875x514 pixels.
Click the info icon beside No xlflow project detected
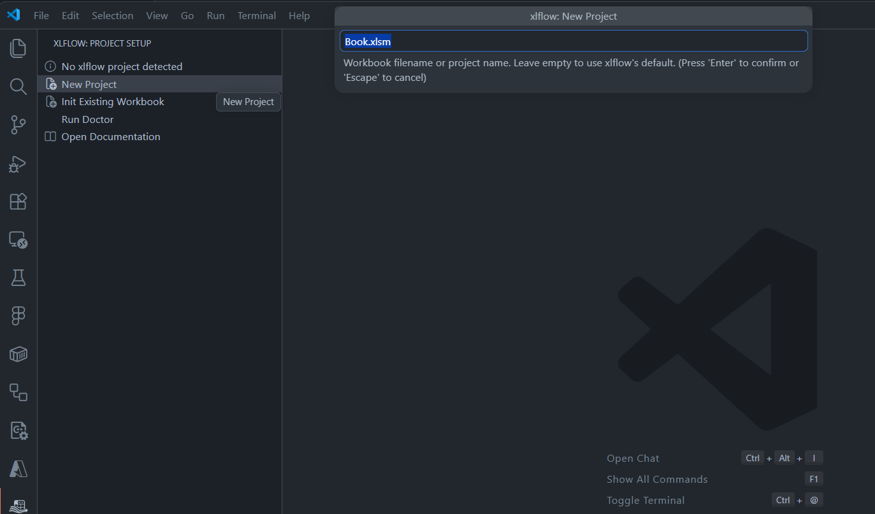point(50,66)
